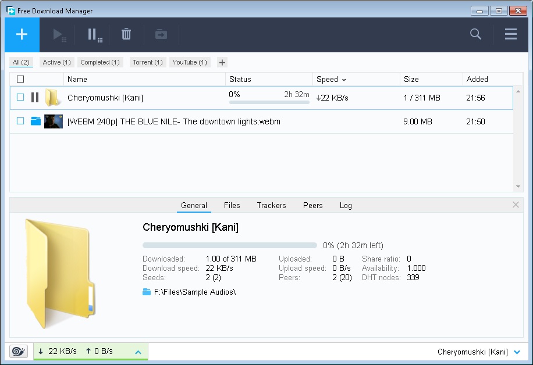Click the large folder preview image

point(60,274)
